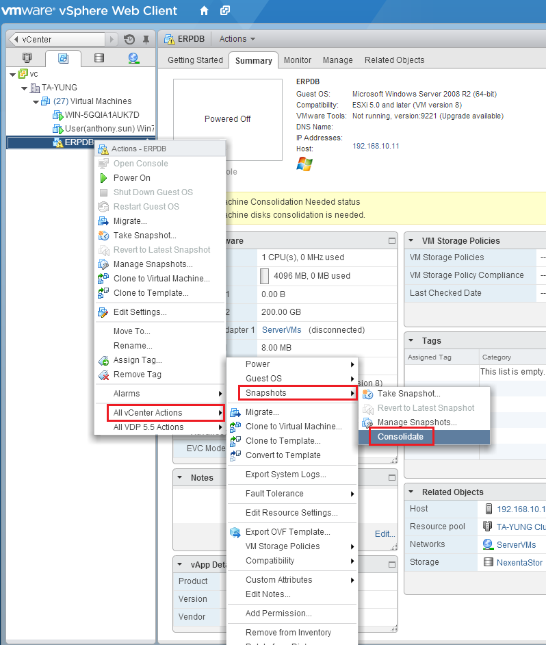Switch to VMs and Templates view icon

pyautogui.click(x=64, y=58)
